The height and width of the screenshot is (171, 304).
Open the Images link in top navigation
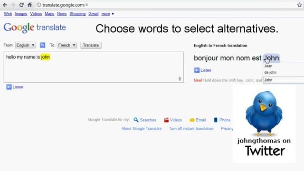pos(21,14)
